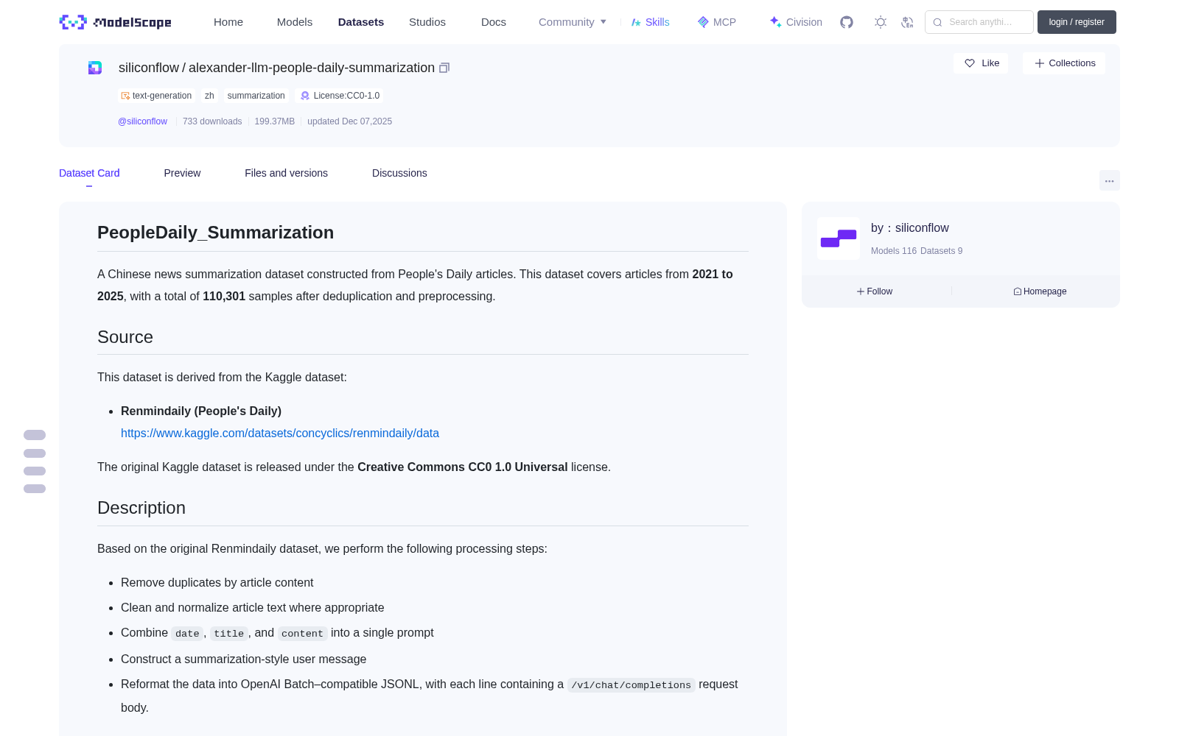Expand the Community dropdown arrow
This screenshot has height=736, width=1179.
click(x=604, y=22)
